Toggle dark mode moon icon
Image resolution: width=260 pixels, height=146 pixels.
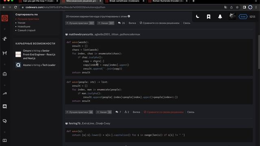197,17
